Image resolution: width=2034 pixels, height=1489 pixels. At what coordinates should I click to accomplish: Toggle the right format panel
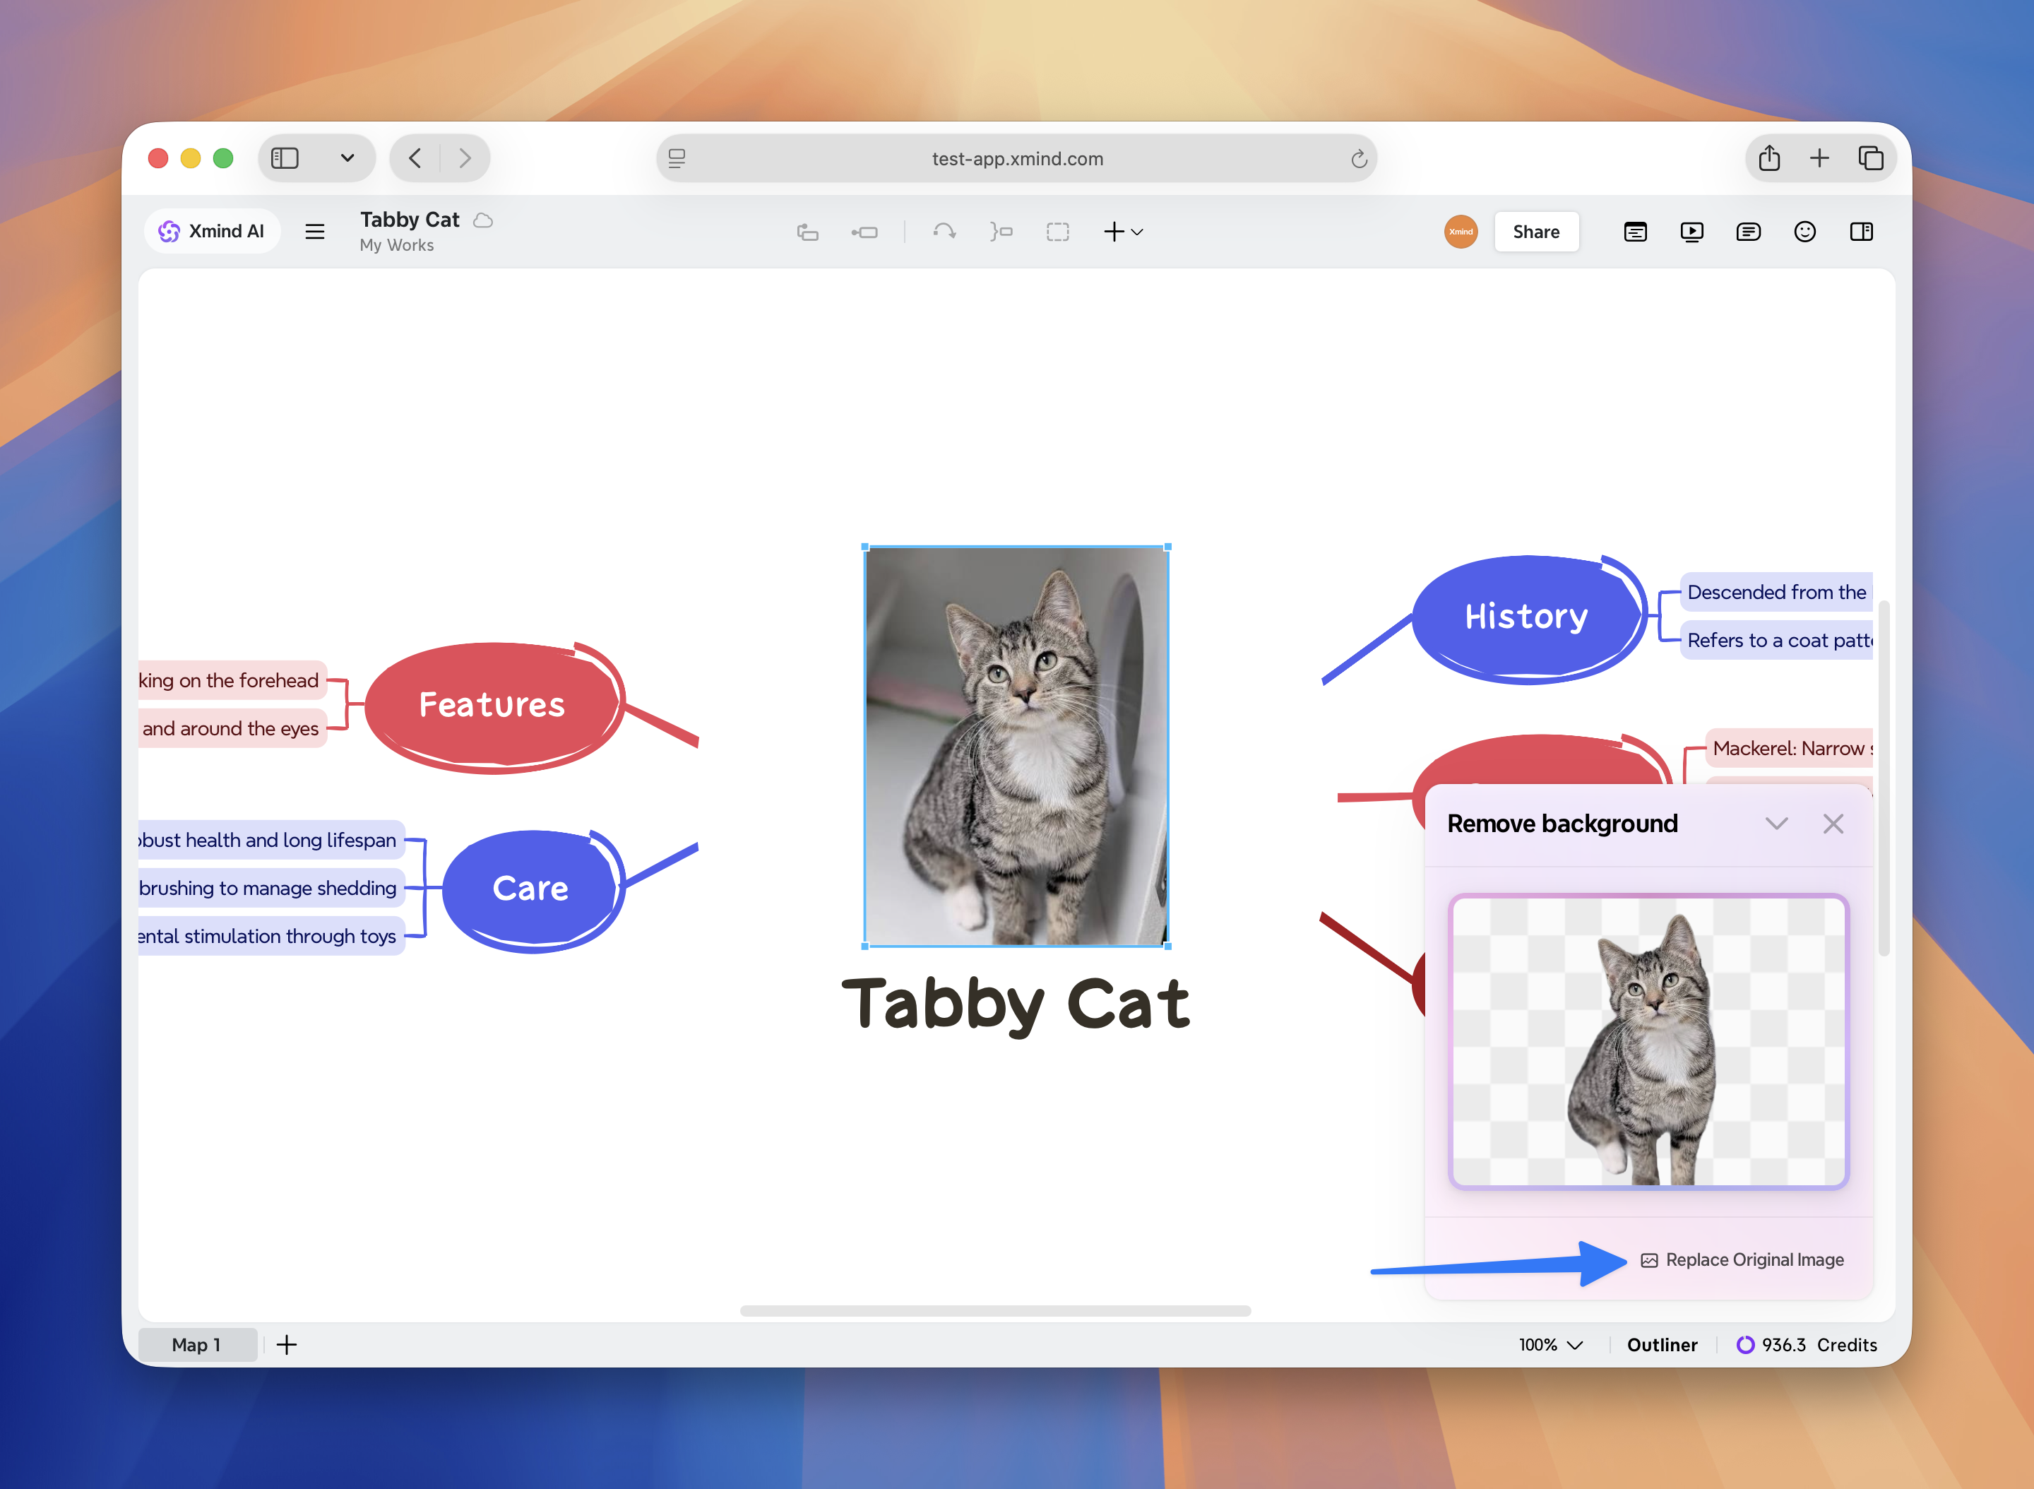(x=1861, y=232)
